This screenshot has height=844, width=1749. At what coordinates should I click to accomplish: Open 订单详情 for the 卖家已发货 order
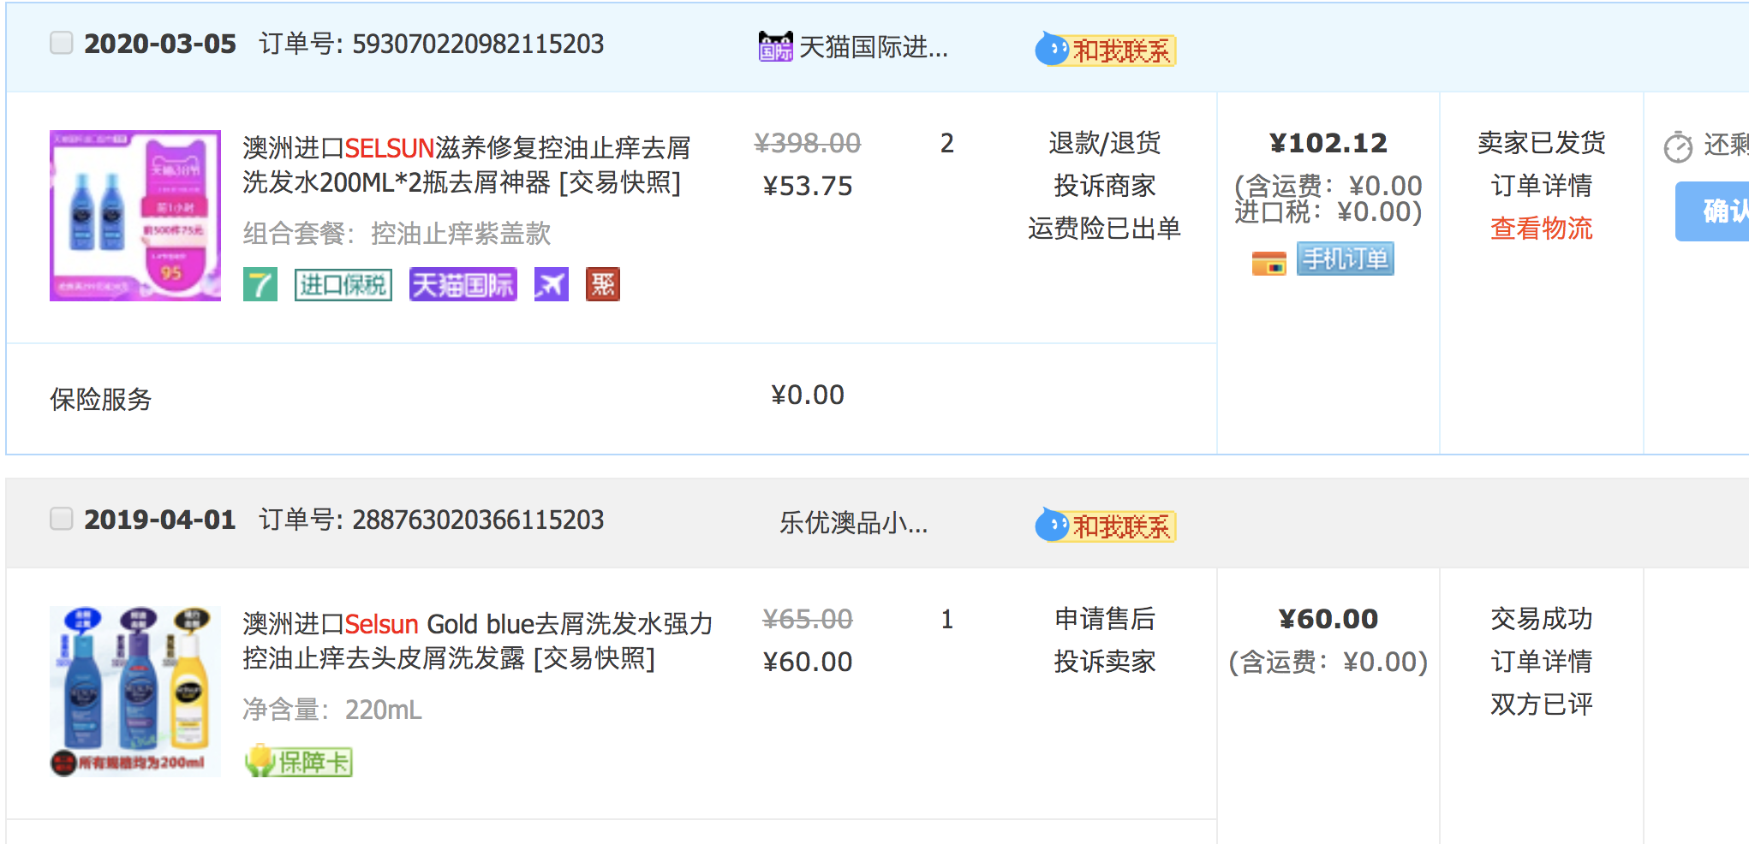click(1542, 185)
